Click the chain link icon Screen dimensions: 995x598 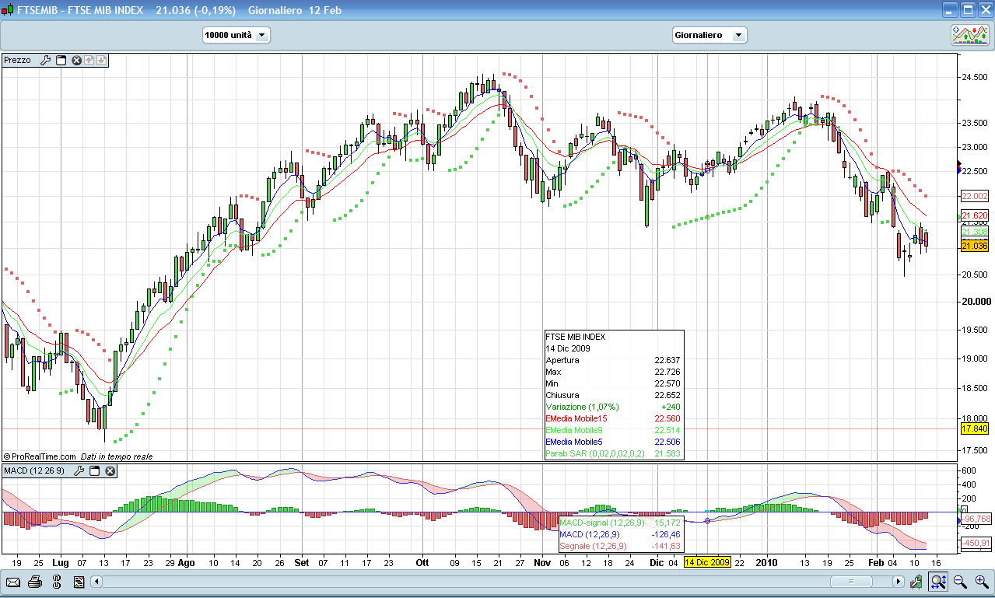coord(56,582)
